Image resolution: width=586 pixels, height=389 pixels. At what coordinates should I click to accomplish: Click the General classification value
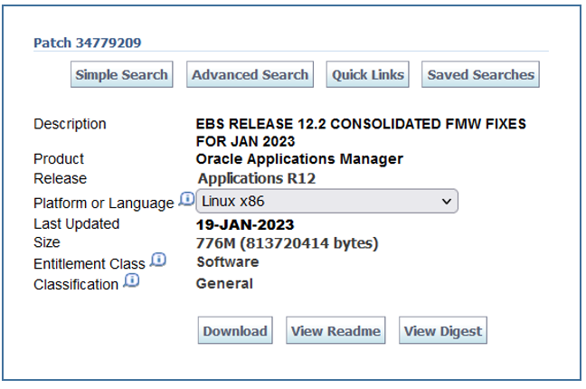[x=224, y=283]
